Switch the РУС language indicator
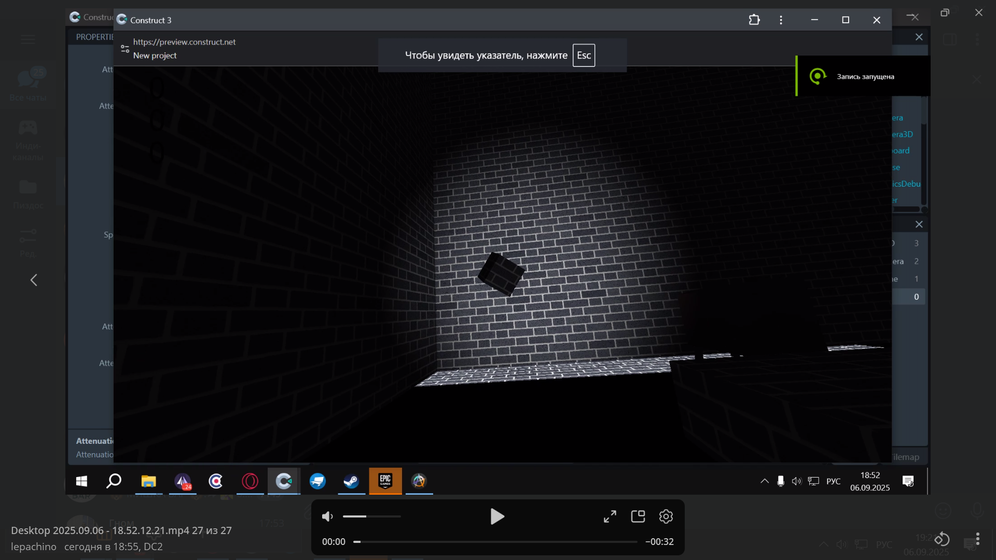996x560 pixels. pyautogui.click(x=833, y=481)
